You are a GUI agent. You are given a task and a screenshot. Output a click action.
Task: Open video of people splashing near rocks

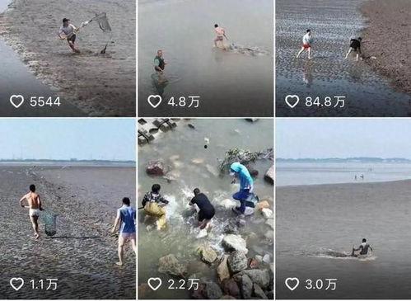point(206,209)
